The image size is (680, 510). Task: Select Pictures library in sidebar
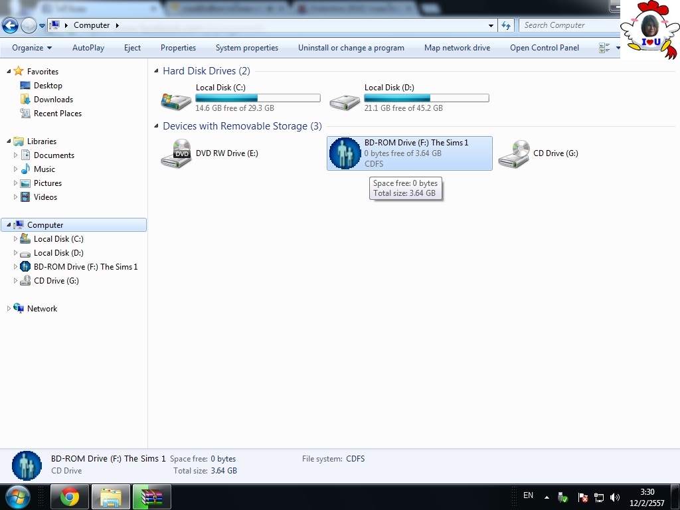48,183
